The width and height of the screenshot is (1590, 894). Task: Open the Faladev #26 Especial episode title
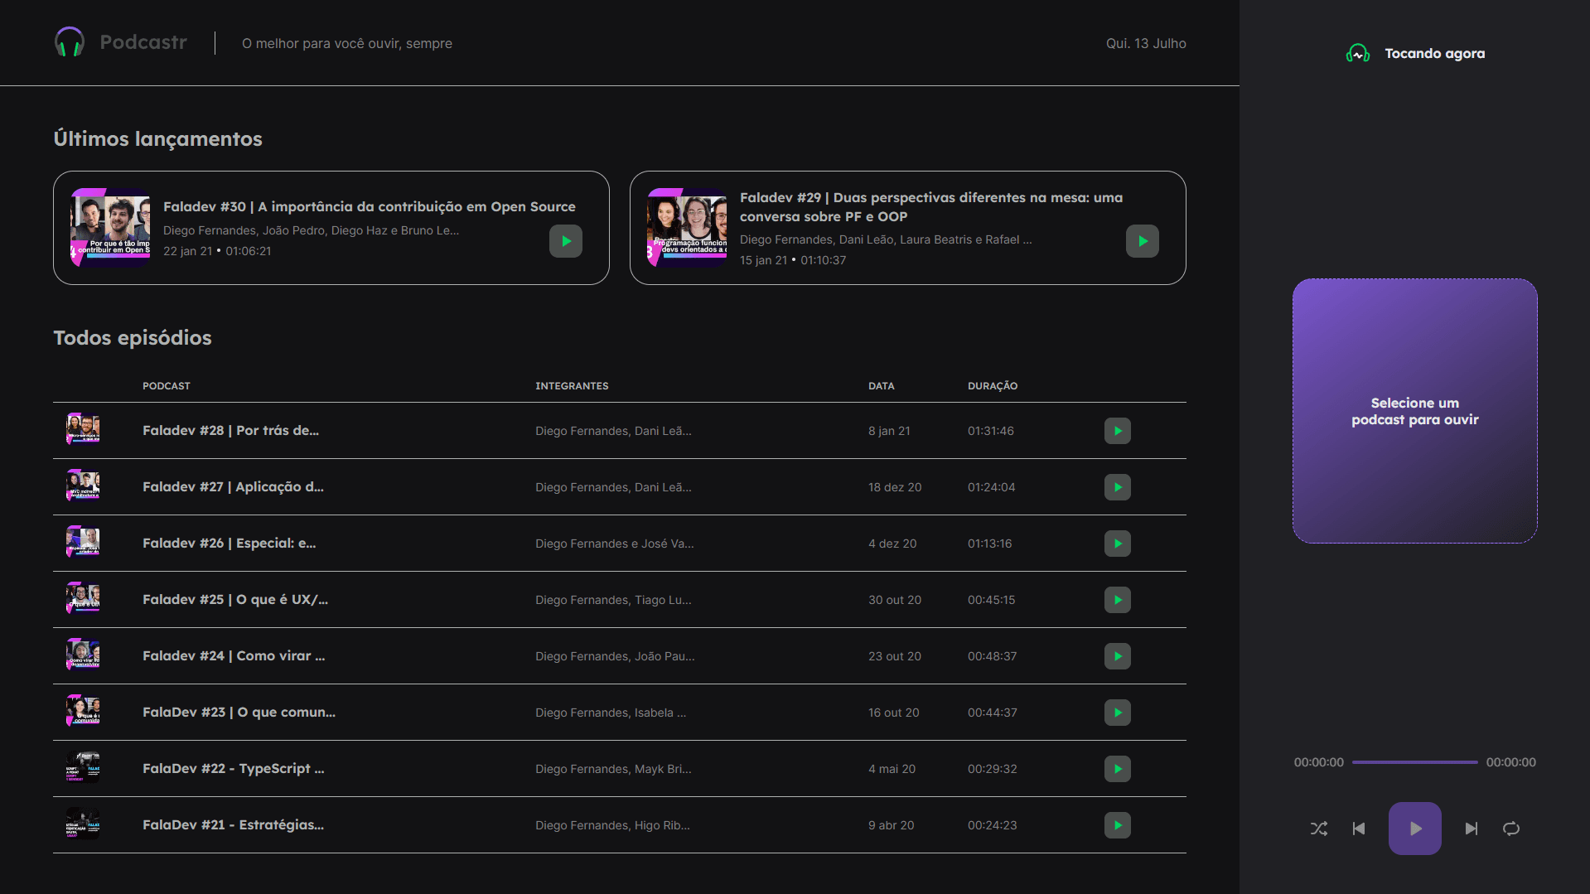(x=229, y=544)
